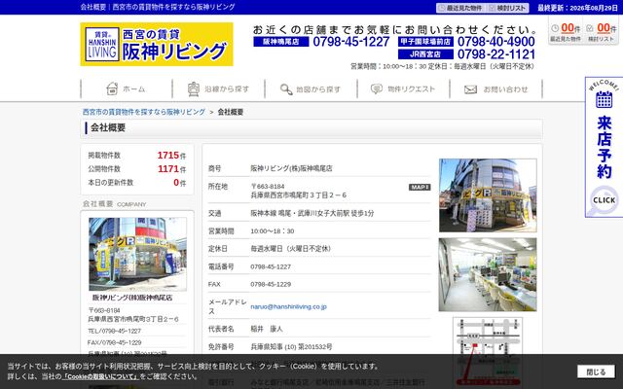623x389 pixels.
Task: Click phone number 0798-45-1227 in header
Action: (x=351, y=42)
